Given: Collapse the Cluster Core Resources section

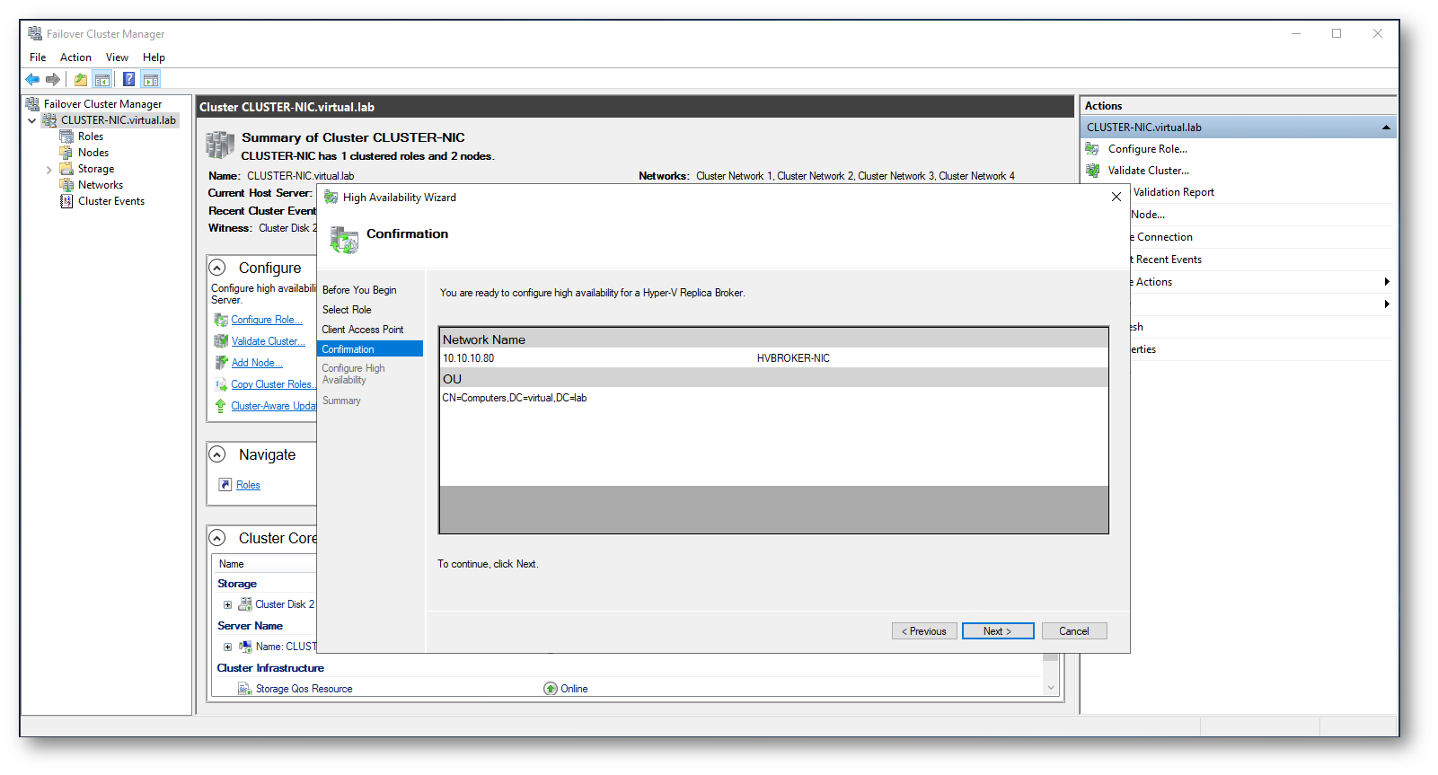Looking at the screenshot, I should pyautogui.click(x=217, y=538).
